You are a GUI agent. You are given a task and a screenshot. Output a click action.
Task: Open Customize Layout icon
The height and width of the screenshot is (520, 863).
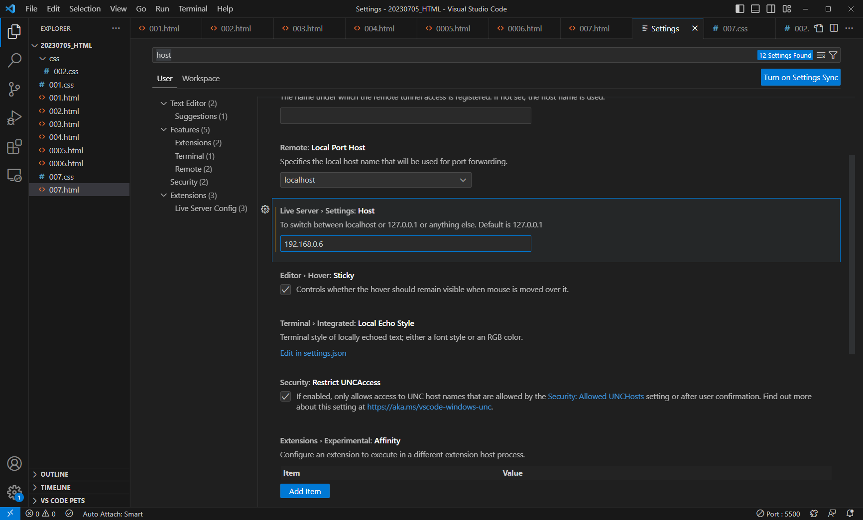click(x=787, y=9)
